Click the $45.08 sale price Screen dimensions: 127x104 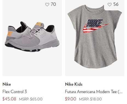tap(9, 99)
